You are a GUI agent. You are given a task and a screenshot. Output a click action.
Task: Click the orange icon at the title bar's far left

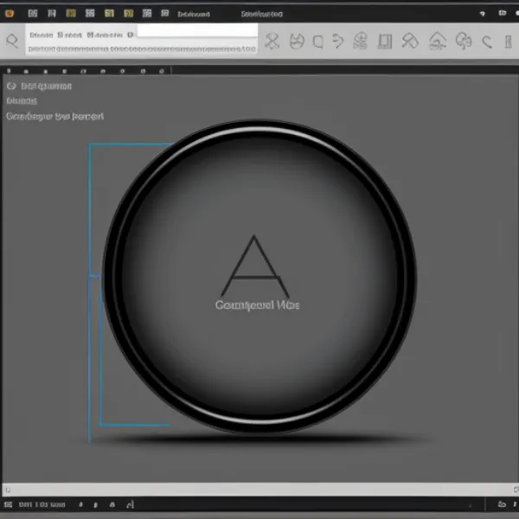(10, 14)
